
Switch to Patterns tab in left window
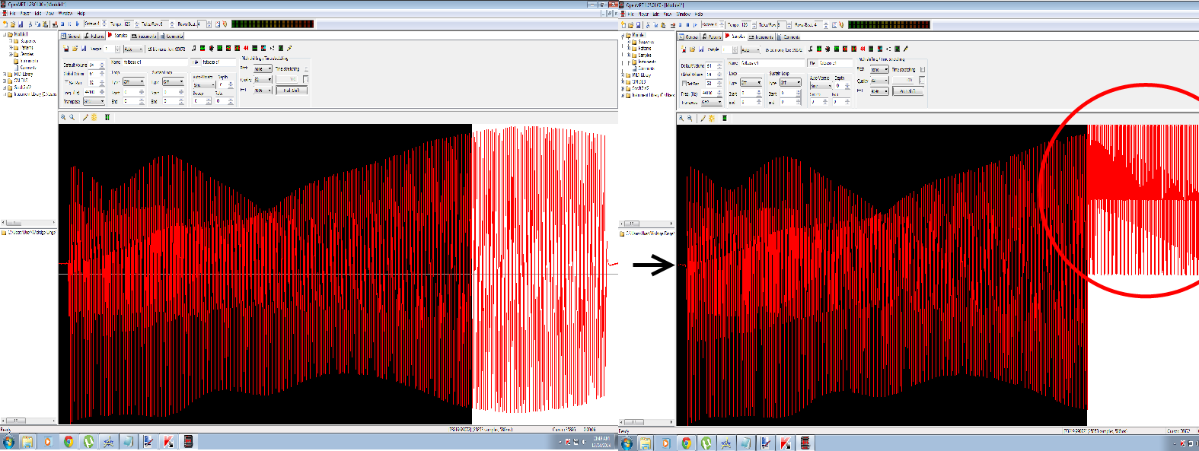point(94,36)
